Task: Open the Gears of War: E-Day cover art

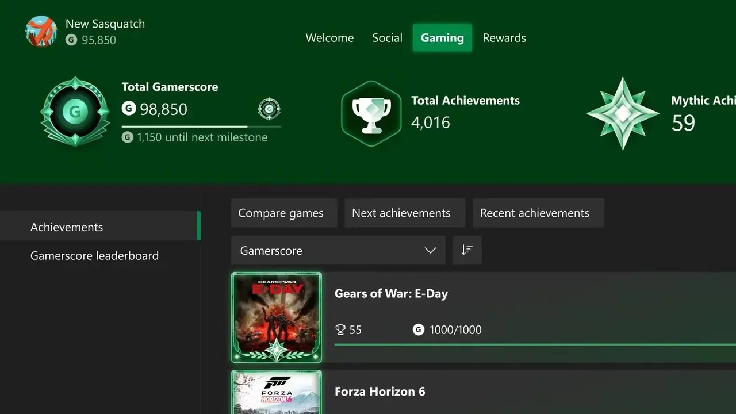Action: 277,317
